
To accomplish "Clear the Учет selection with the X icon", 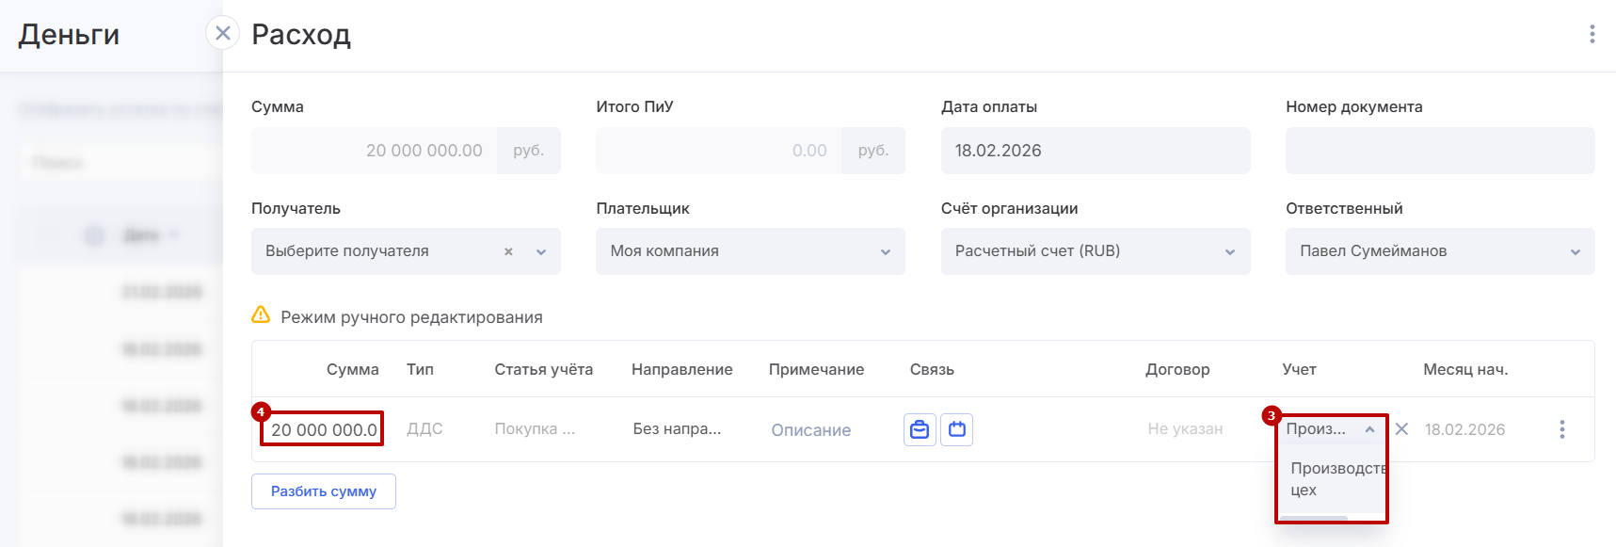I will pos(1401,429).
